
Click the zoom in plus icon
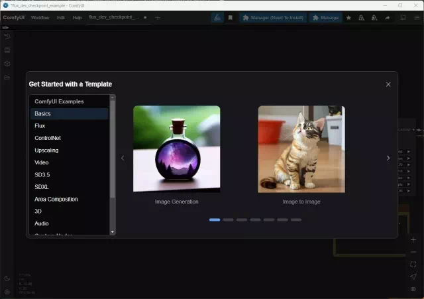click(x=413, y=239)
